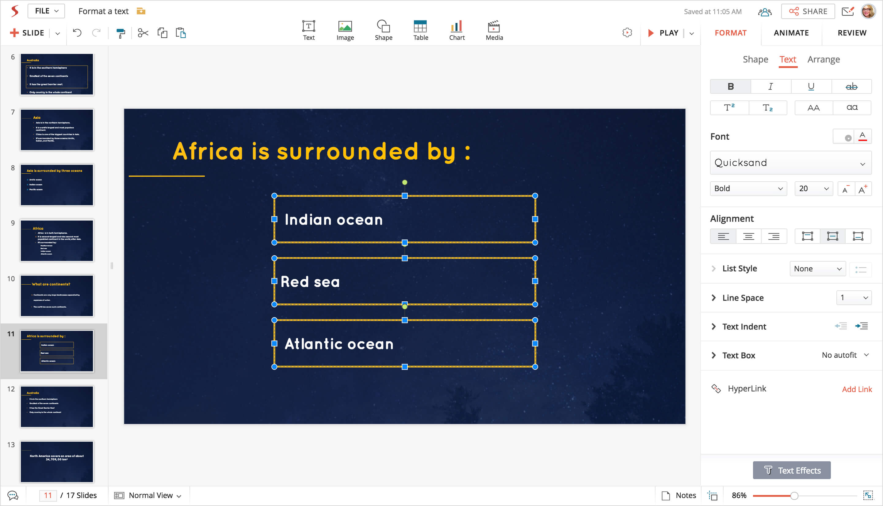
Task: Open the comments chat bubble icon
Action: tap(13, 495)
